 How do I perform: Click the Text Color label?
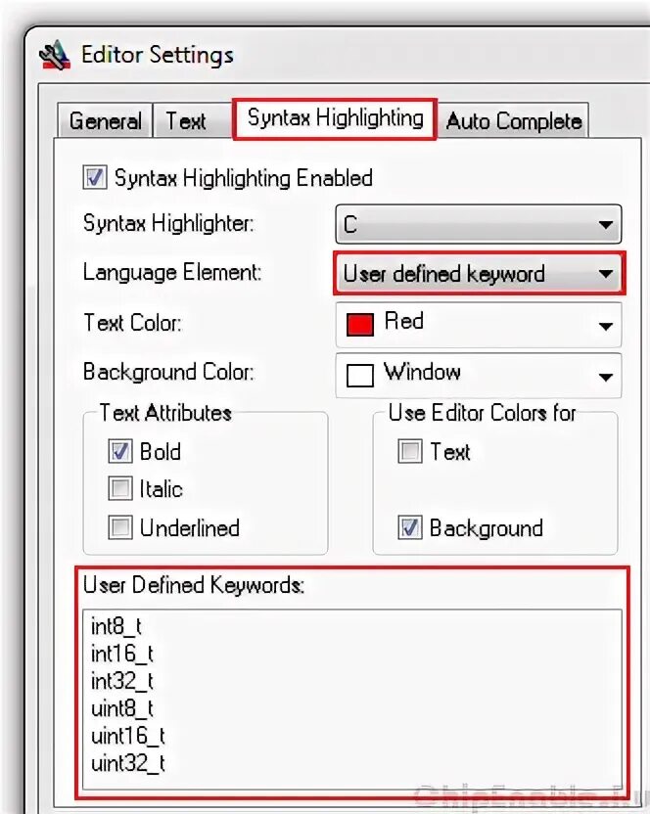(132, 323)
